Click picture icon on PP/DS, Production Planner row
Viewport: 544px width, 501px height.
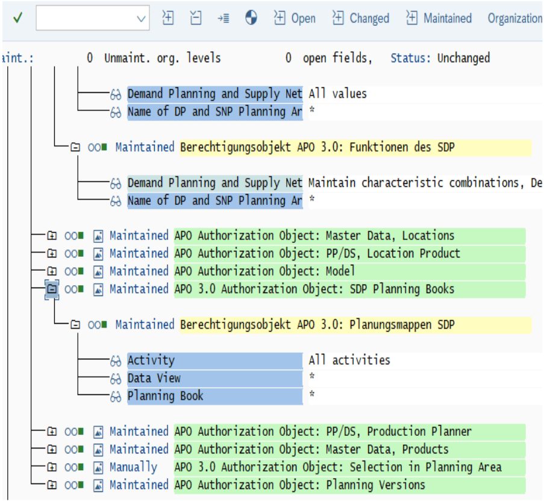point(98,432)
